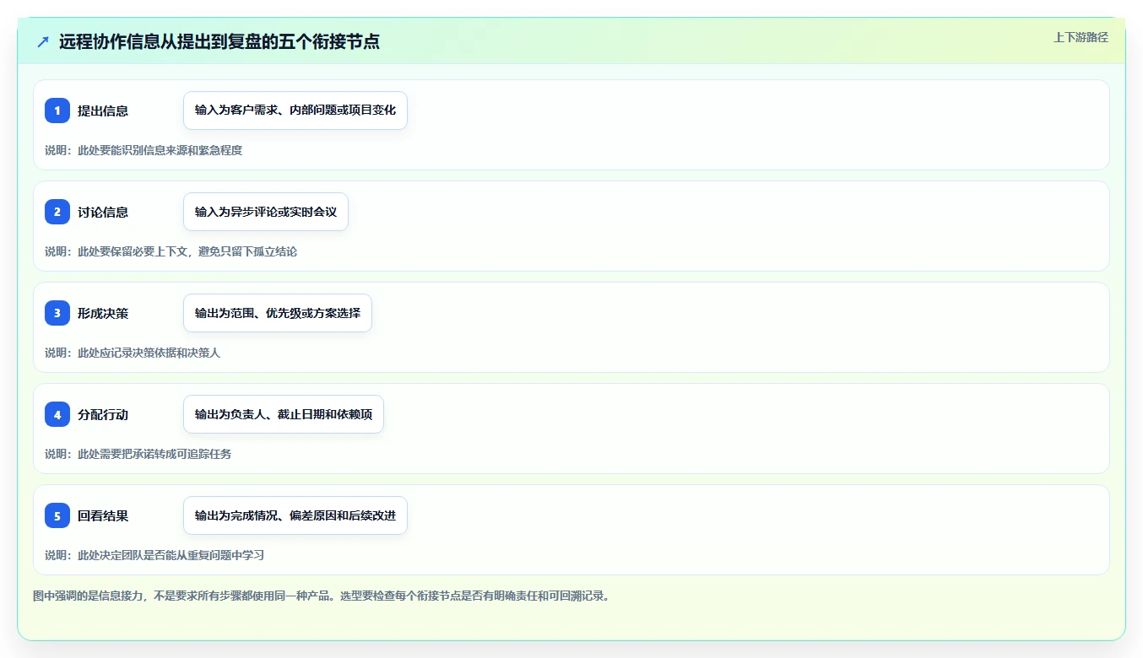The image size is (1143, 658).
Task: Click the chip 输出为负责人、截止日期和依赖项
Action: [284, 414]
